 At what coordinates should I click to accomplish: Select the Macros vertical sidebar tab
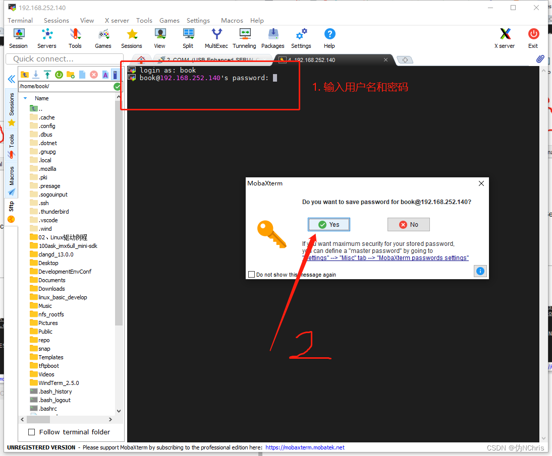pyautogui.click(x=12, y=180)
